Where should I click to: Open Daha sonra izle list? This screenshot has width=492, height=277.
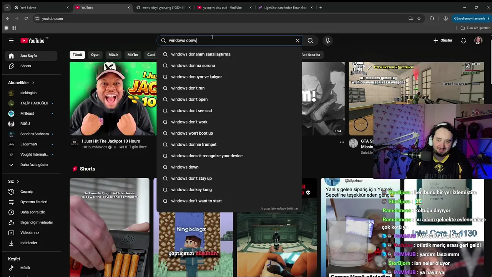coord(32,212)
